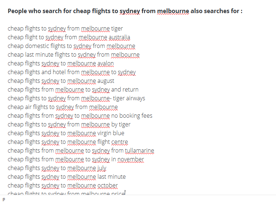Click the 'cheap last minute flights' line
This screenshot has width=276, height=202.
pos(73,54)
